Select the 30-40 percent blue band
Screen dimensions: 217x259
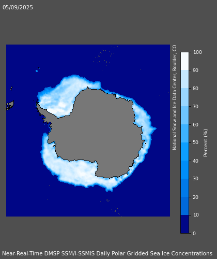(x=184, y=170)
